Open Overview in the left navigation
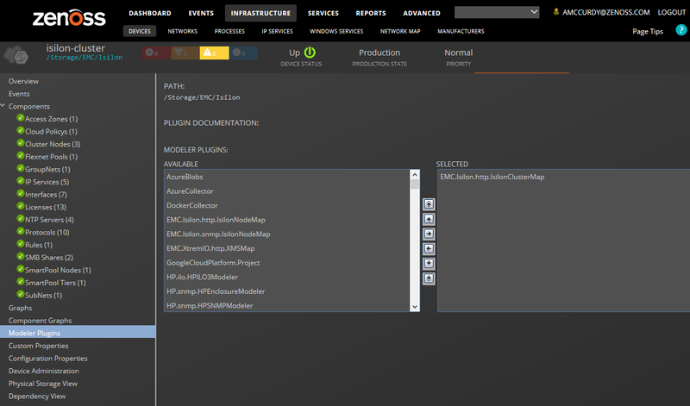This screenshot has width=690, height=406. (x=23, y=81)
